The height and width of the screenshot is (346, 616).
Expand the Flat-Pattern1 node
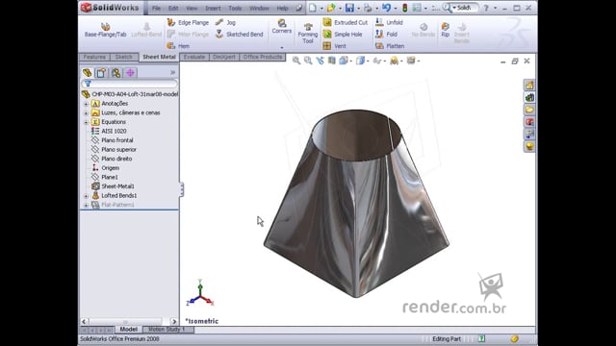pyautogui.click(x=86, y=205)
